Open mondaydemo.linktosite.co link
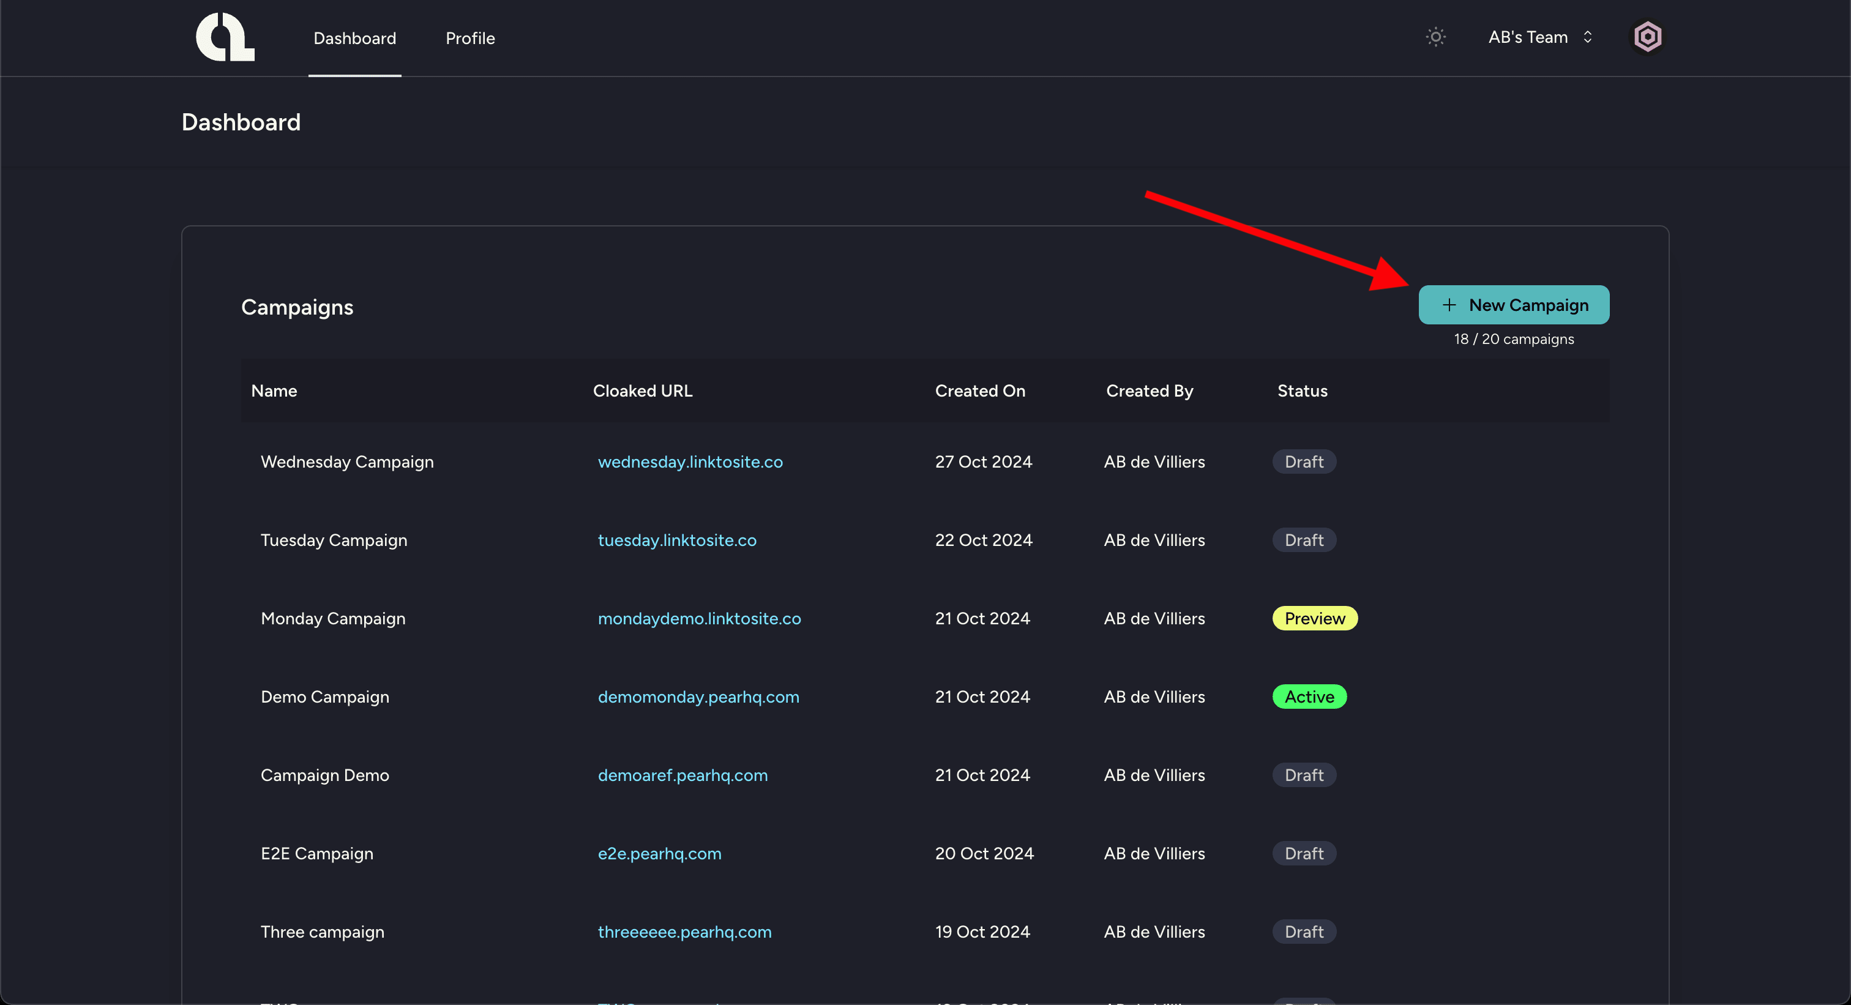 (x=698, y=619)
